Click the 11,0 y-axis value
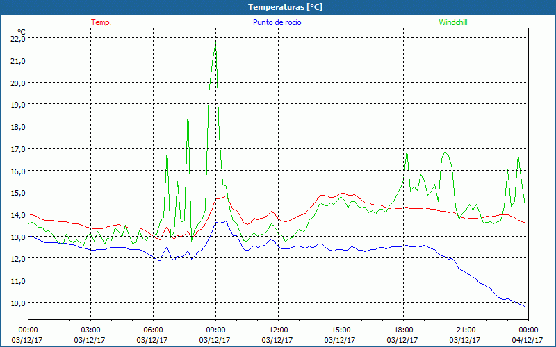The image size is (556, 347). (18, 281)
